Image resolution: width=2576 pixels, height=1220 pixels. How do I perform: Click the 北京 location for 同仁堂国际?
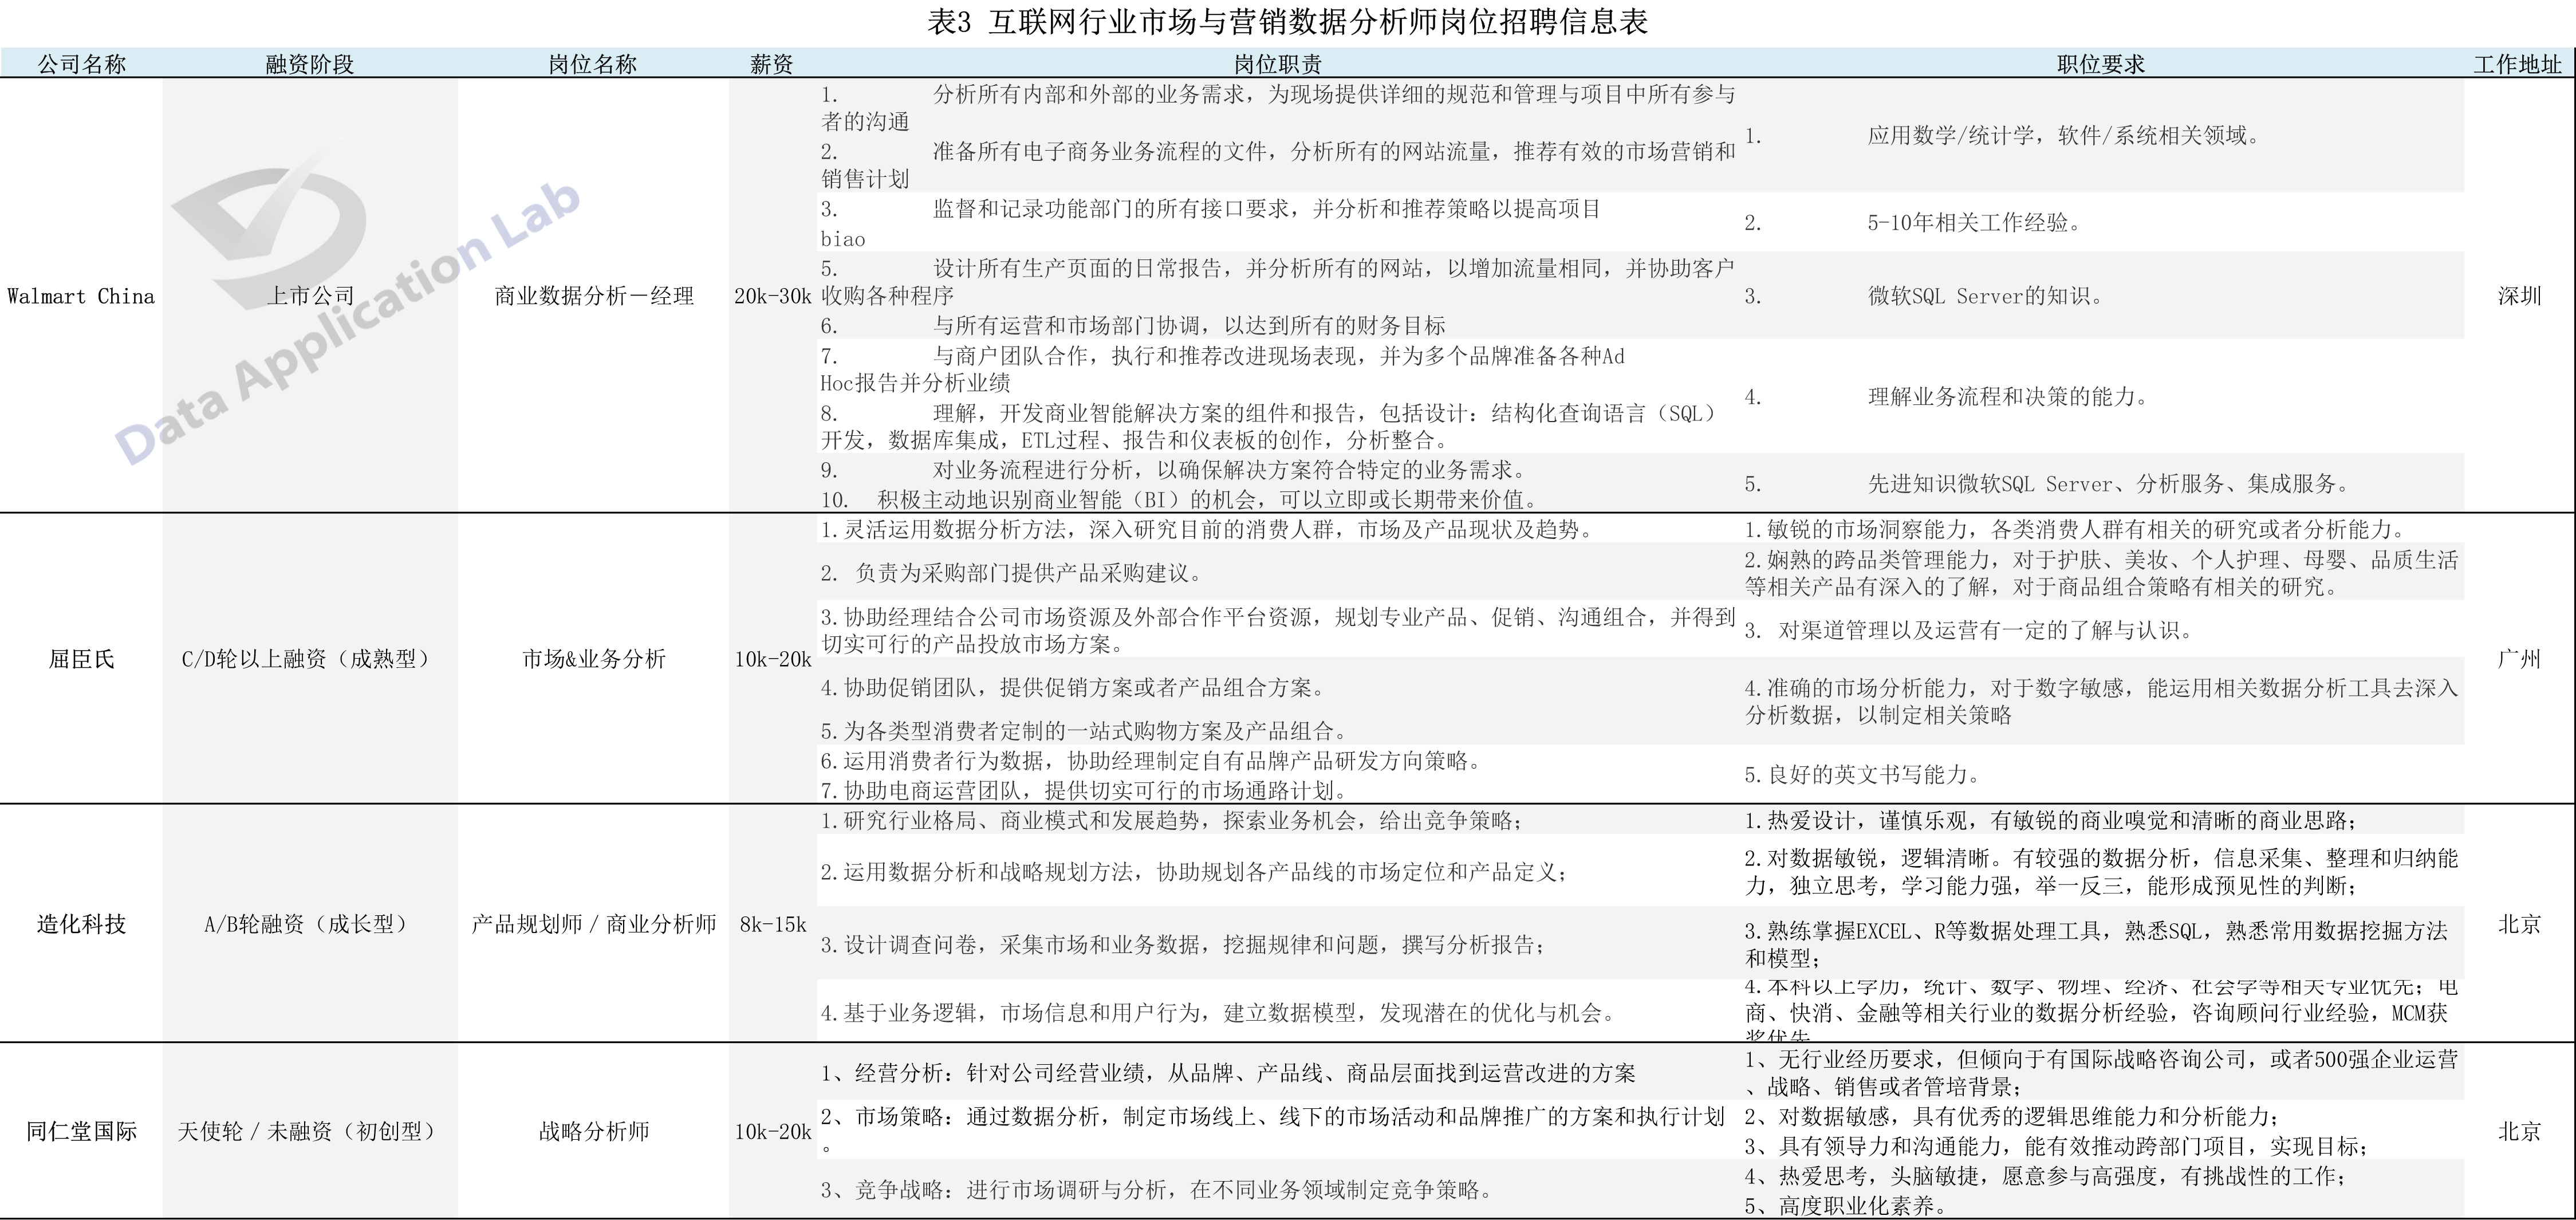tap(2518, 1131)
